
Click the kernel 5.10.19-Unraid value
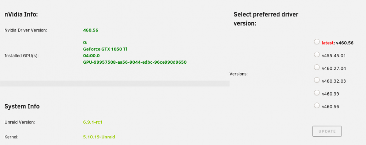99,137
